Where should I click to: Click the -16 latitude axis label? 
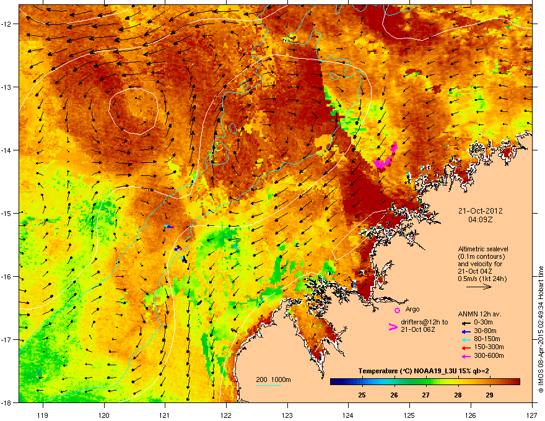6,277
